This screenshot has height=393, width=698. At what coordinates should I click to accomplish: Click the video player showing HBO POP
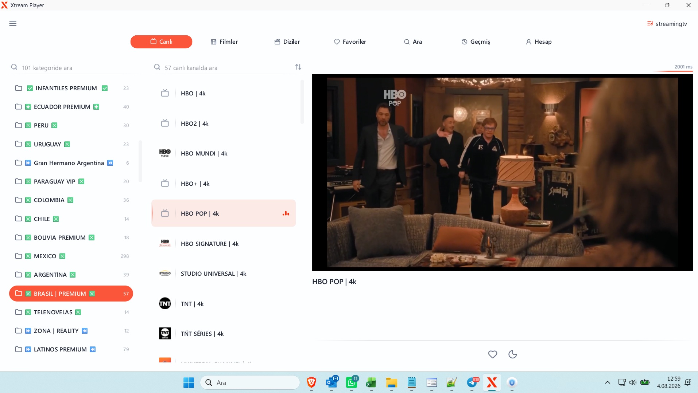point(502,172)
